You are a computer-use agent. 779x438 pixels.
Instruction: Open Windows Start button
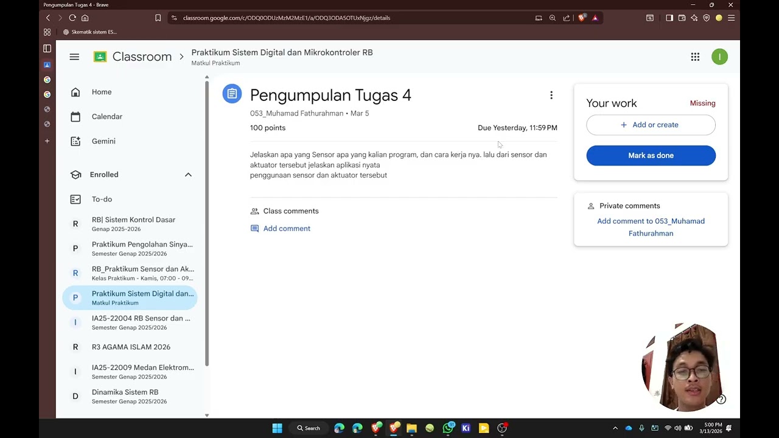click(278, 428)
